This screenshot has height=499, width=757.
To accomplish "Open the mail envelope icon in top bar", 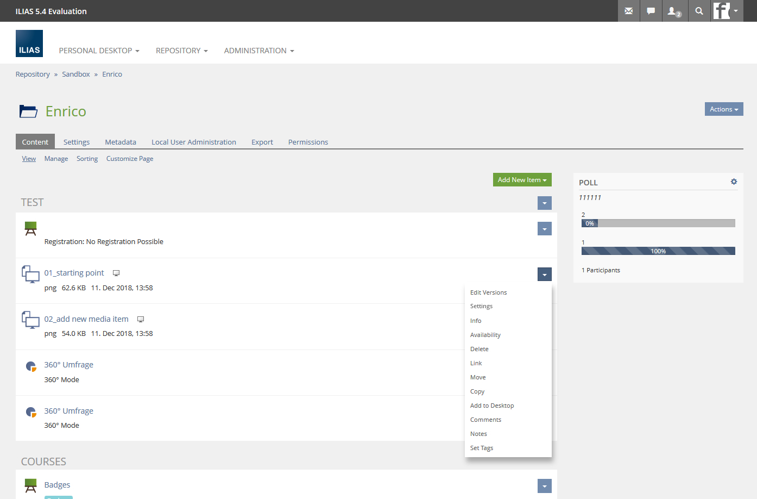I will coord(628,11).
